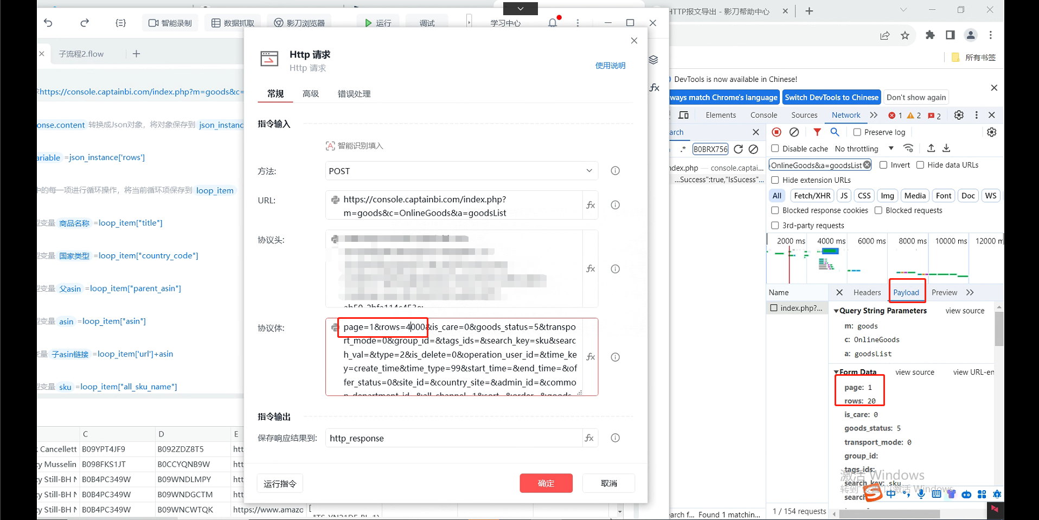Click the DevTools network timeline overview
1039x520 pixels.
tap(884, 258)
